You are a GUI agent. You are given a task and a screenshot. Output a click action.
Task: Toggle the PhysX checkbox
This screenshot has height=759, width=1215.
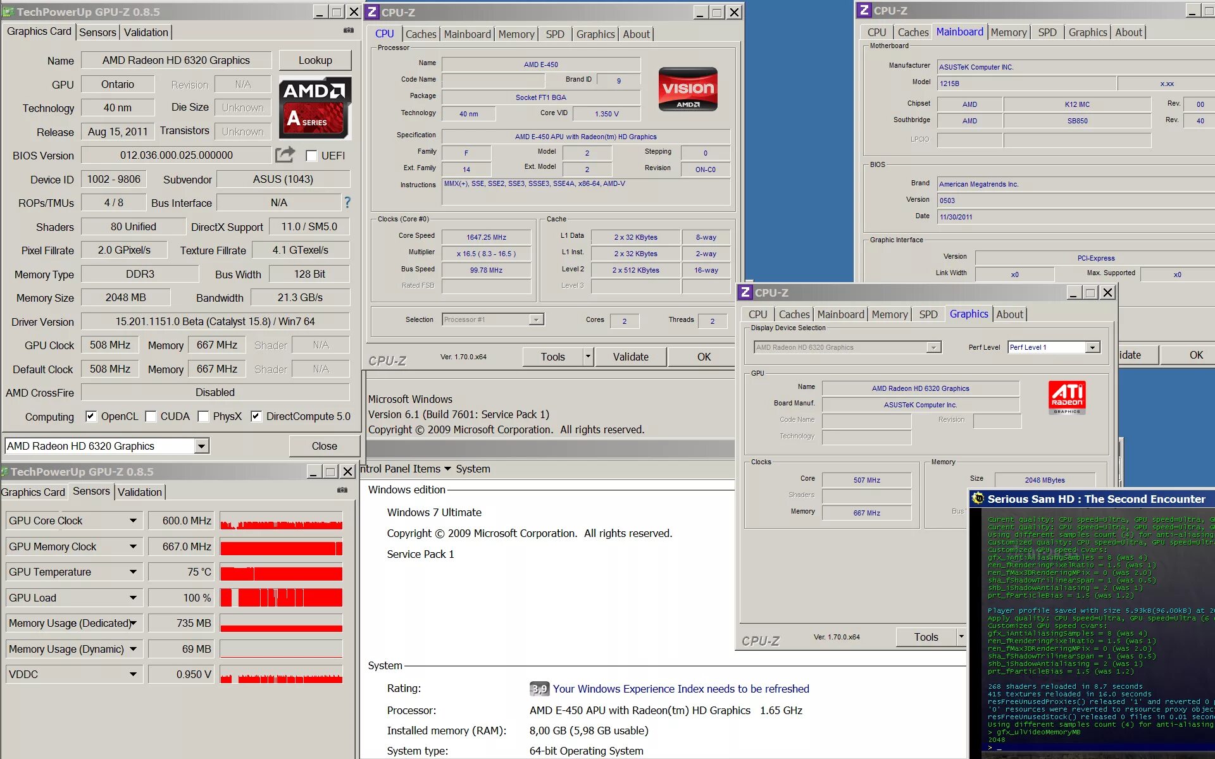[203, 416]
